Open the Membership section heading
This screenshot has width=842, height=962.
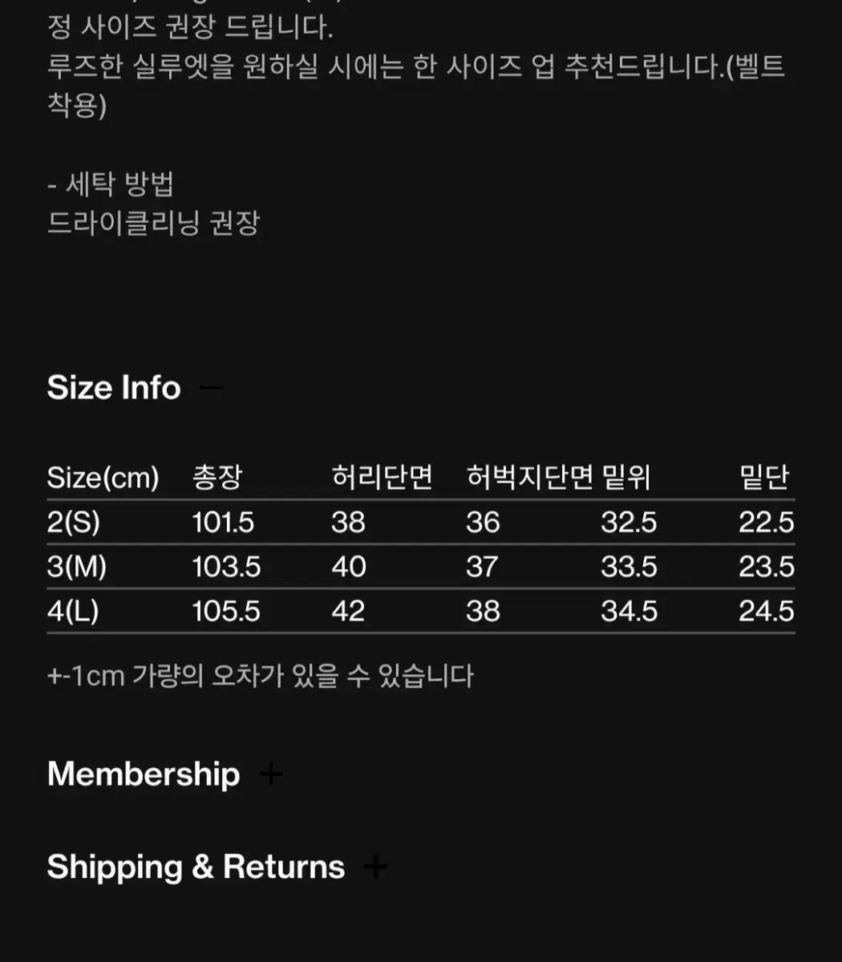144,774
